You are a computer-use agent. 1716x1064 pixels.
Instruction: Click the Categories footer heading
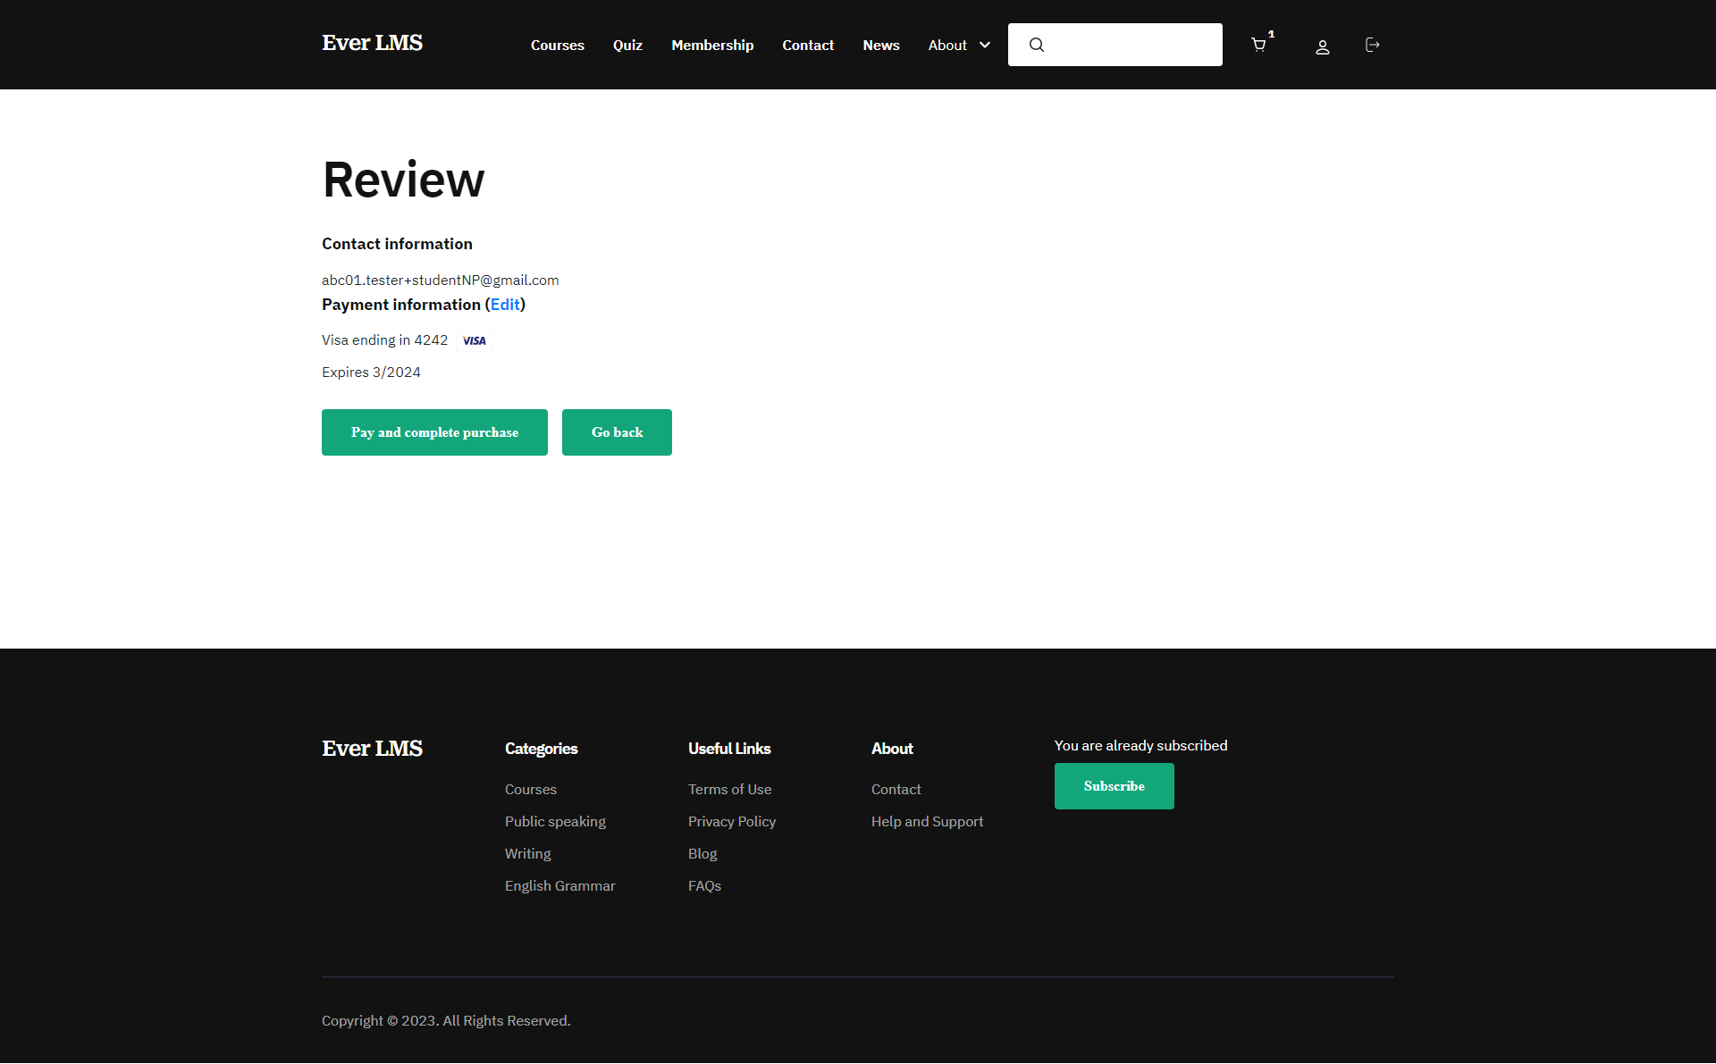[541, 749]
